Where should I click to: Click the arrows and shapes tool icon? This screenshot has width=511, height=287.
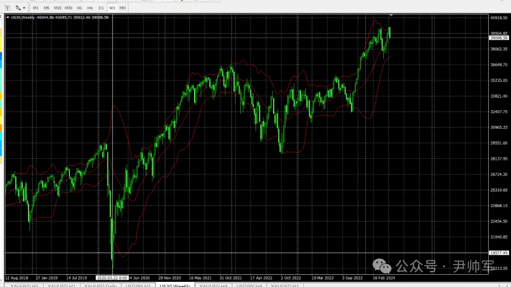tap(18, 8)
